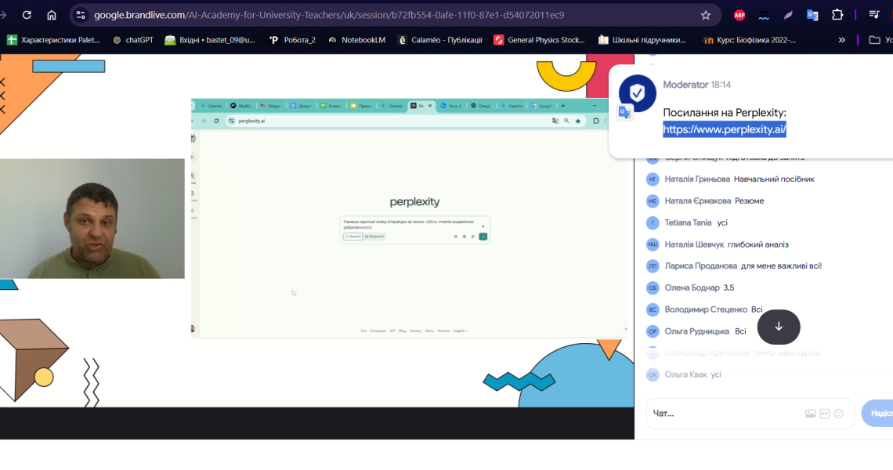This screenshot has height=470, width=893.
Task: Open site information icon in address bar
Action: pyautogui.click(x=81, y=16)
